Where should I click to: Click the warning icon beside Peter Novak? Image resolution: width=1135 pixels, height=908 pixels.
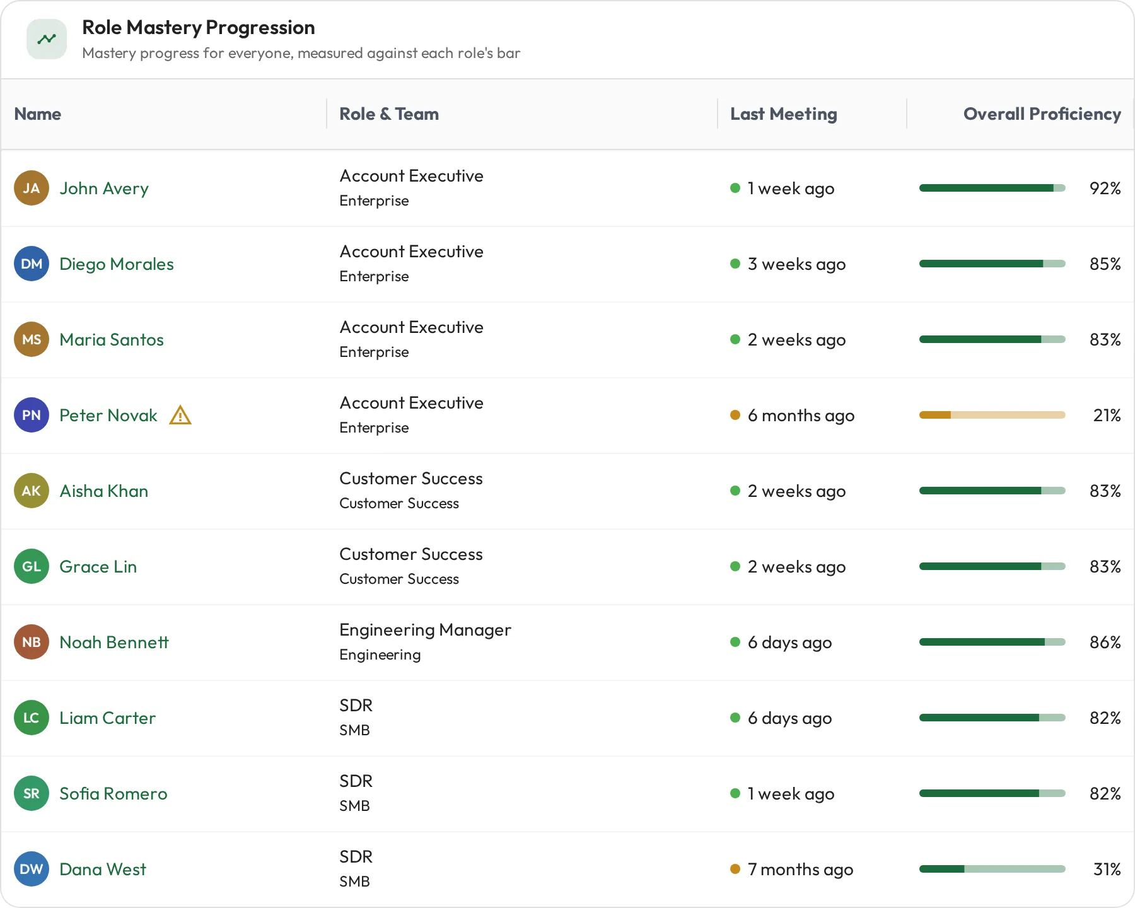[180, 415]
